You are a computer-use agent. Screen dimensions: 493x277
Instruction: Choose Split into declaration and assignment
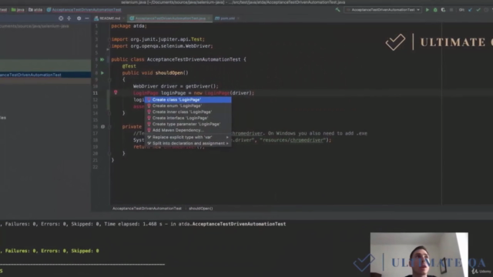(188, 144)
